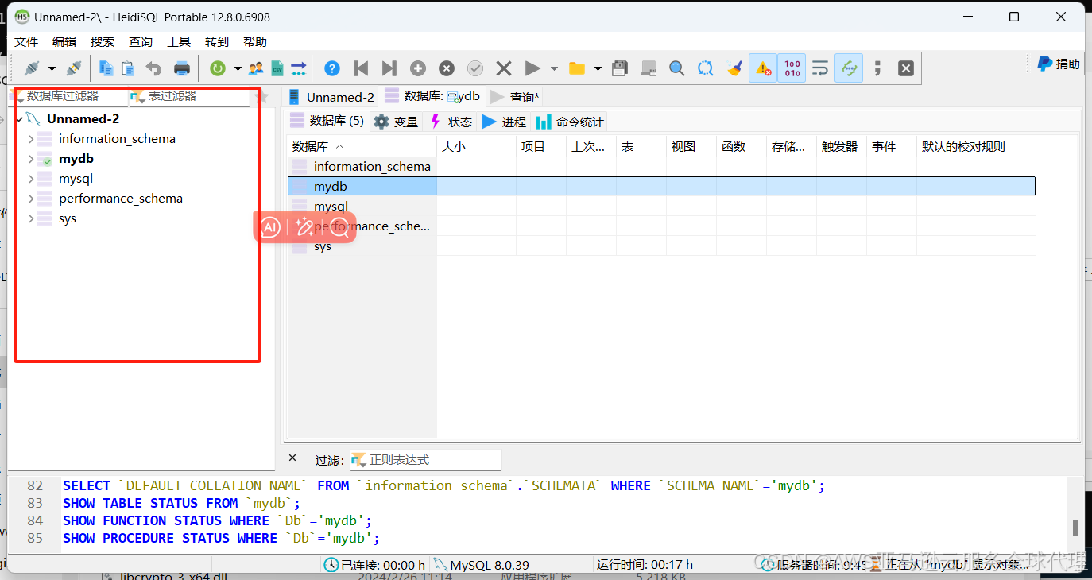Viewport: 1092px width, 580px height.
Task: Refresh with the green circular arrow icon
Action: 217,68
